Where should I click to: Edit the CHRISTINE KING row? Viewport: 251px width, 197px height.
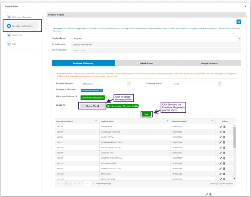point(221,153)
